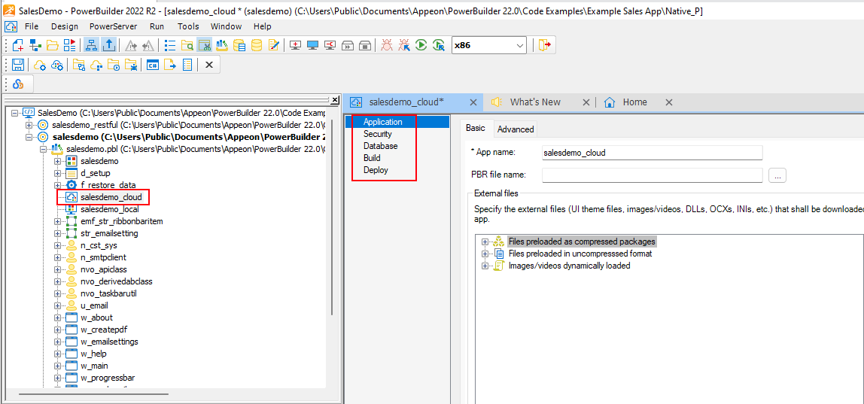The height and width of the screenshot is (404, 864).
Task: Click the Exit door-arrow icon
Action: (x=544, y=45)
